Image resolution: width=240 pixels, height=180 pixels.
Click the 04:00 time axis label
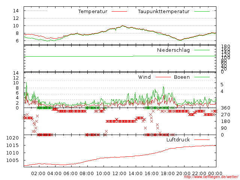coord(54,174)
